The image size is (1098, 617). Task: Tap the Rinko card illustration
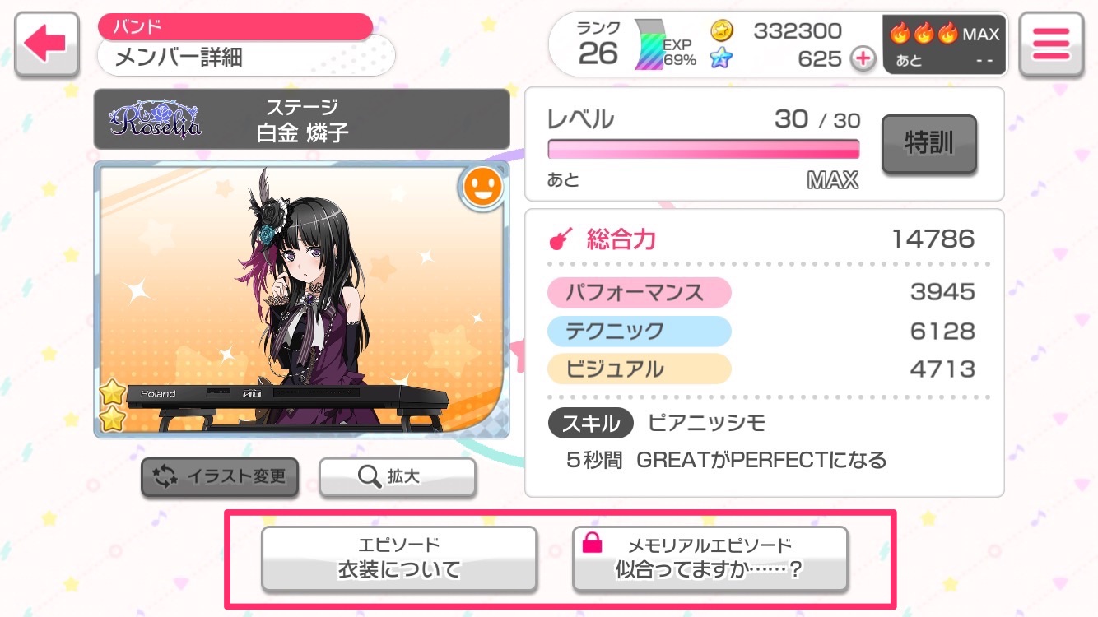(301, 299)
